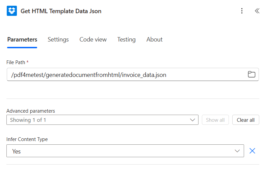Click the 'Infer Content Type' label
Image resolution: width=265 pixels, height=169 pixels.
[x=27, y=139]
